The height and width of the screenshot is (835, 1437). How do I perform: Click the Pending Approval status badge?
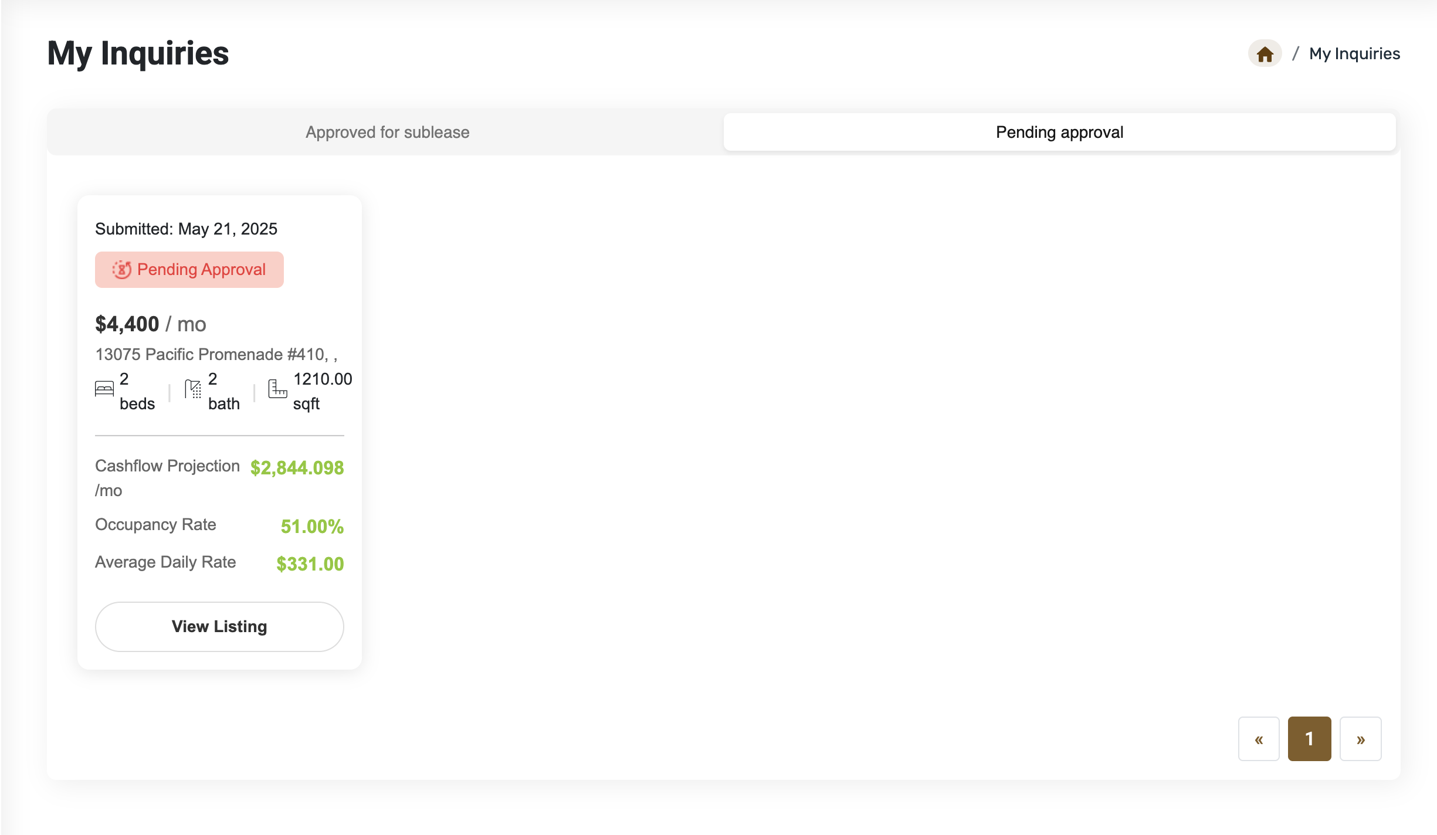pyautogui.click(x=189, y=270)
